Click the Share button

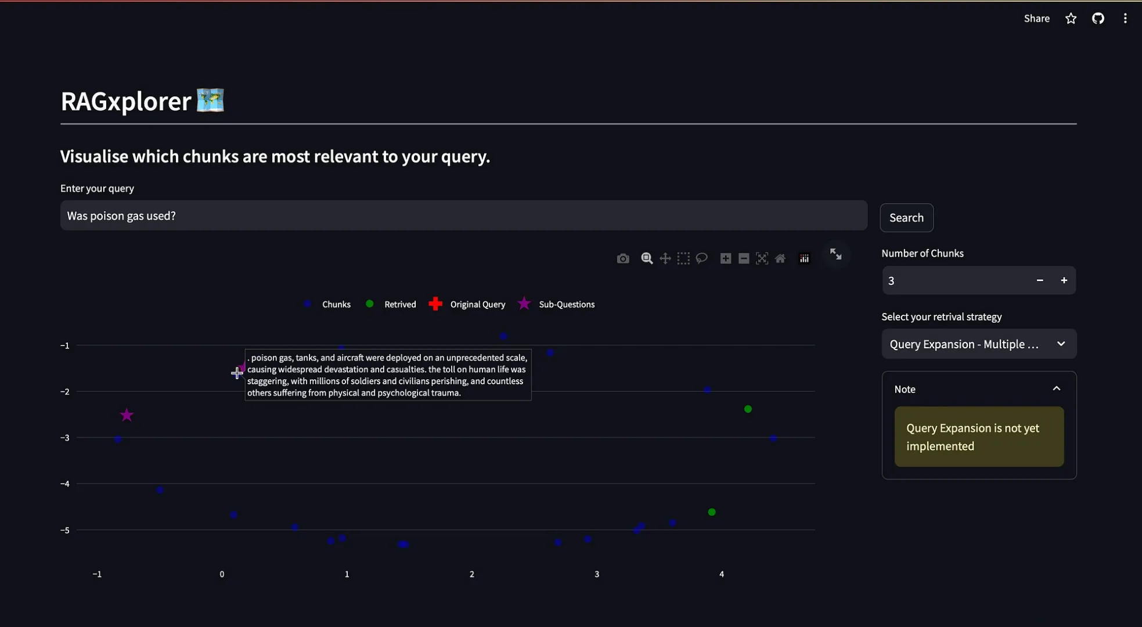tap(1036, 19)
